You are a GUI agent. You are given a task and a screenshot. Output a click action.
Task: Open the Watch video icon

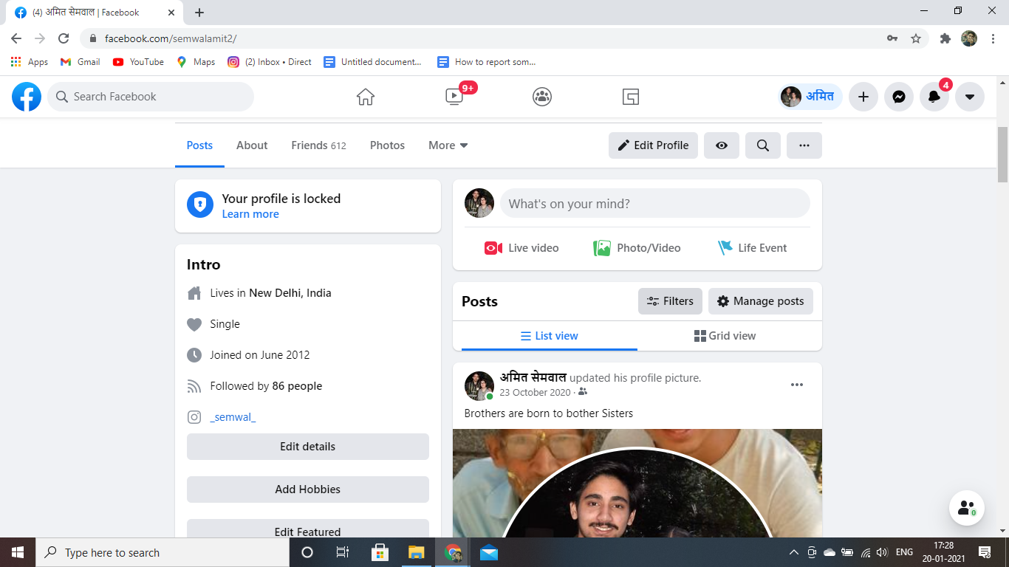pyautogui.click(x=454, y=97)
